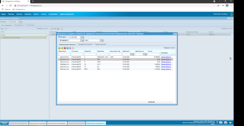Click the БНЕВ toolbar button
The image size is (244, 126).
(x=53, y=29)
